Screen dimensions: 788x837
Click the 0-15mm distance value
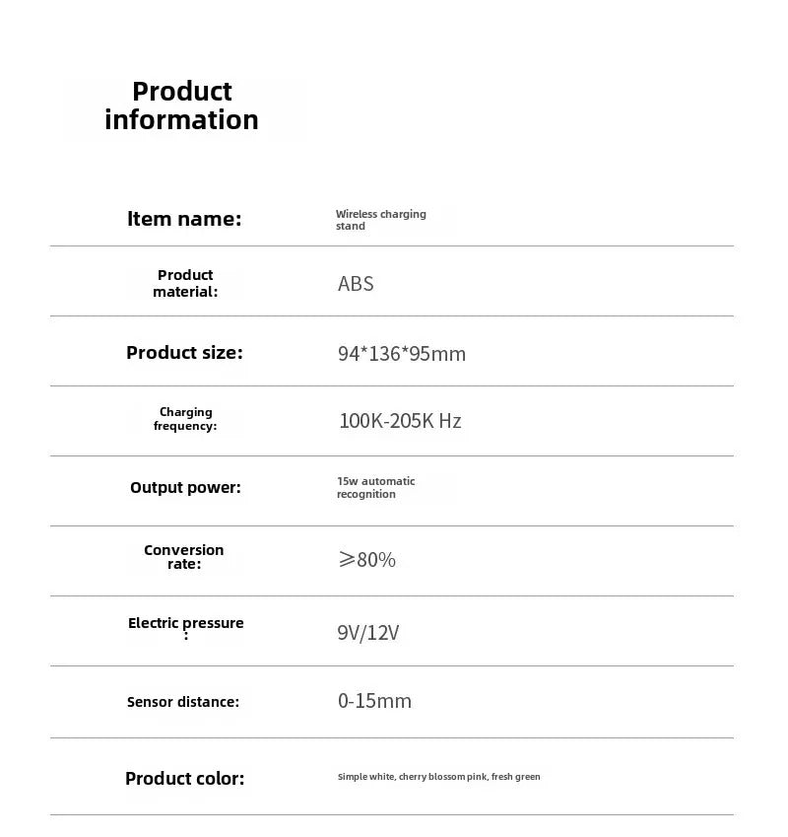(374, 701)
